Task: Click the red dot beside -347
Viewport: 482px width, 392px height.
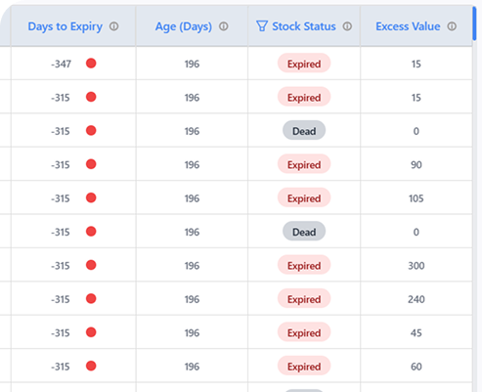Action: pos(91,64)
